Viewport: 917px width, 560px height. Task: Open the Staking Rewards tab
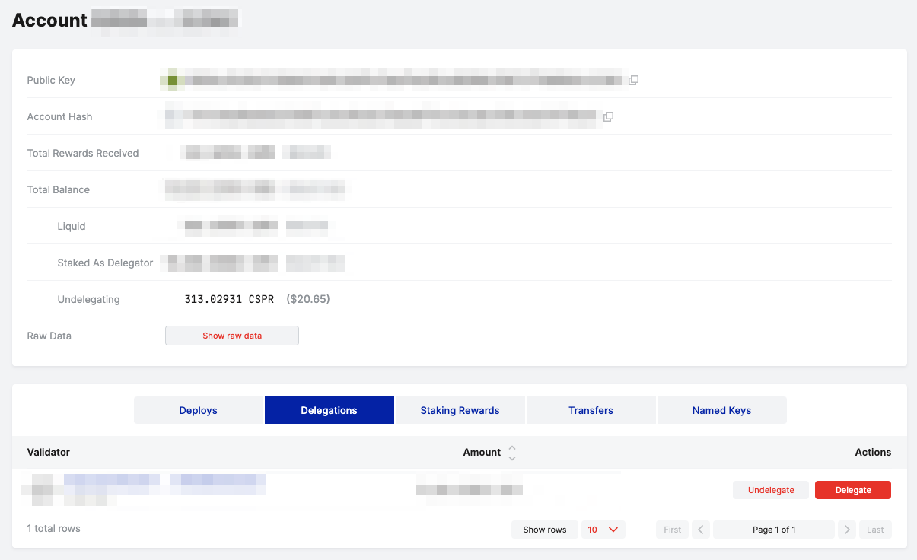pos(460,410)
